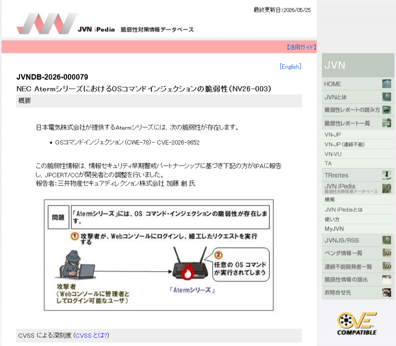Click the 連絡不能開発者一覧 icon
Image resolution: width=396 pixels, height=346 pixels.
(x=387, y=266)
